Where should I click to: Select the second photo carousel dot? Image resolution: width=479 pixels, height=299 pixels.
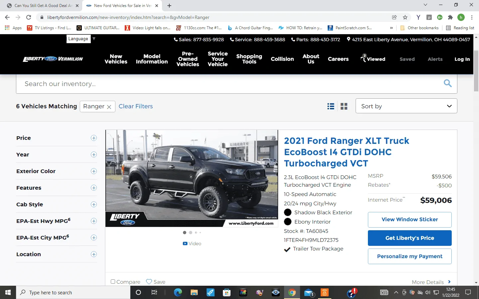click(191, 233)
